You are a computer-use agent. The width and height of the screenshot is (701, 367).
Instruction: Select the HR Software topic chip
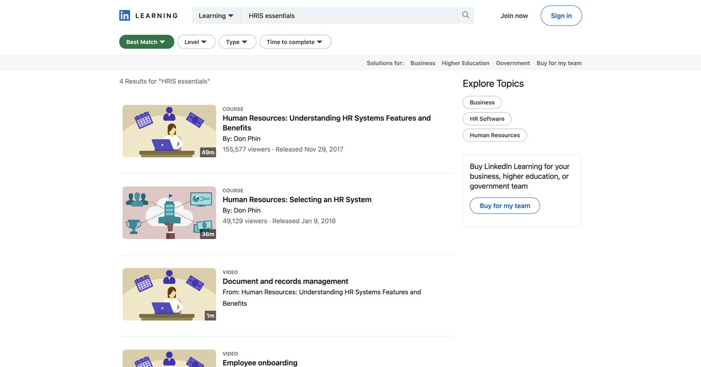(x=487, y=119)
